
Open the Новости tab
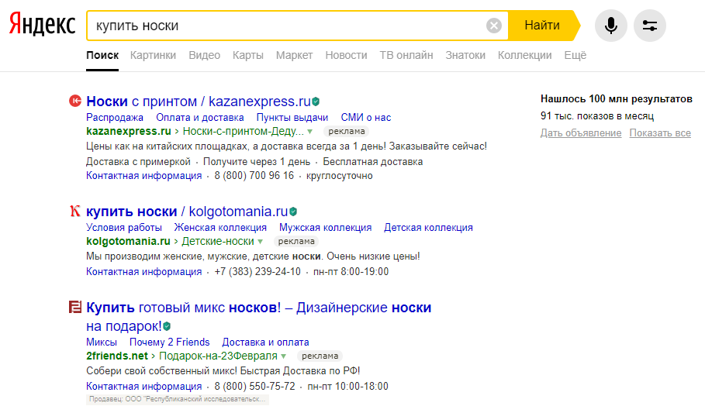pyautogui.click(x=346, y=55)
